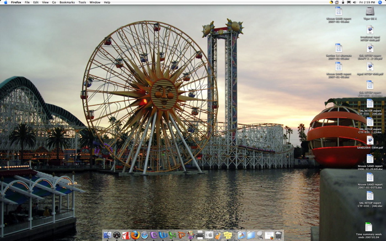
Task: Open Microsoft Entourage from the Dock
Action: click(x=154, y=235)
